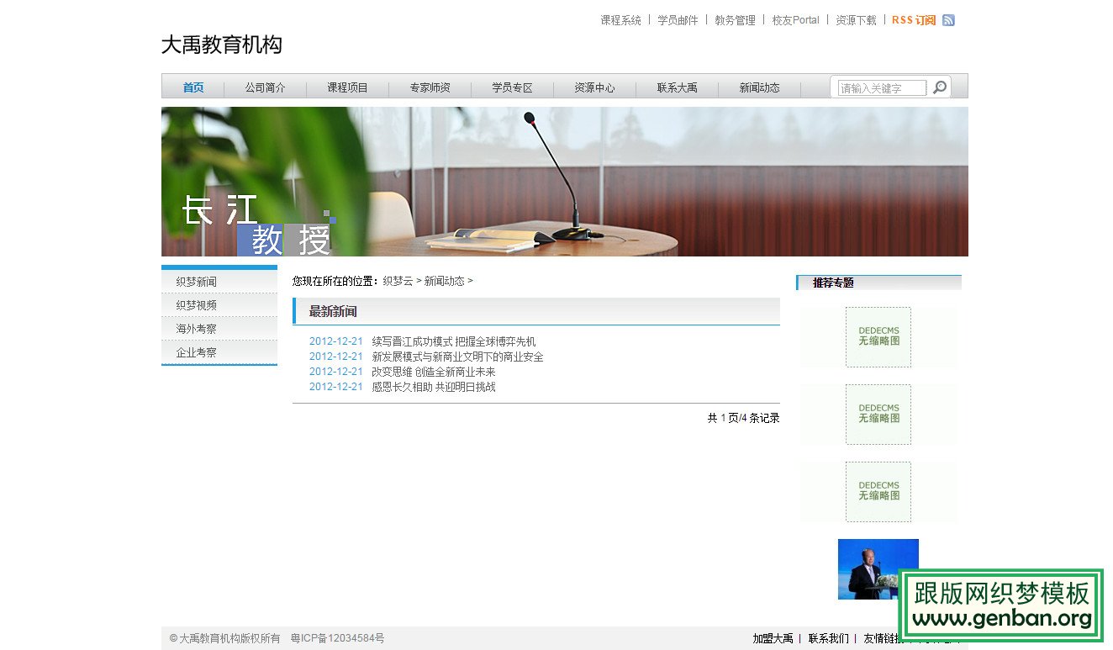
Task: Click the RSS feed icon
Action: 948,19
